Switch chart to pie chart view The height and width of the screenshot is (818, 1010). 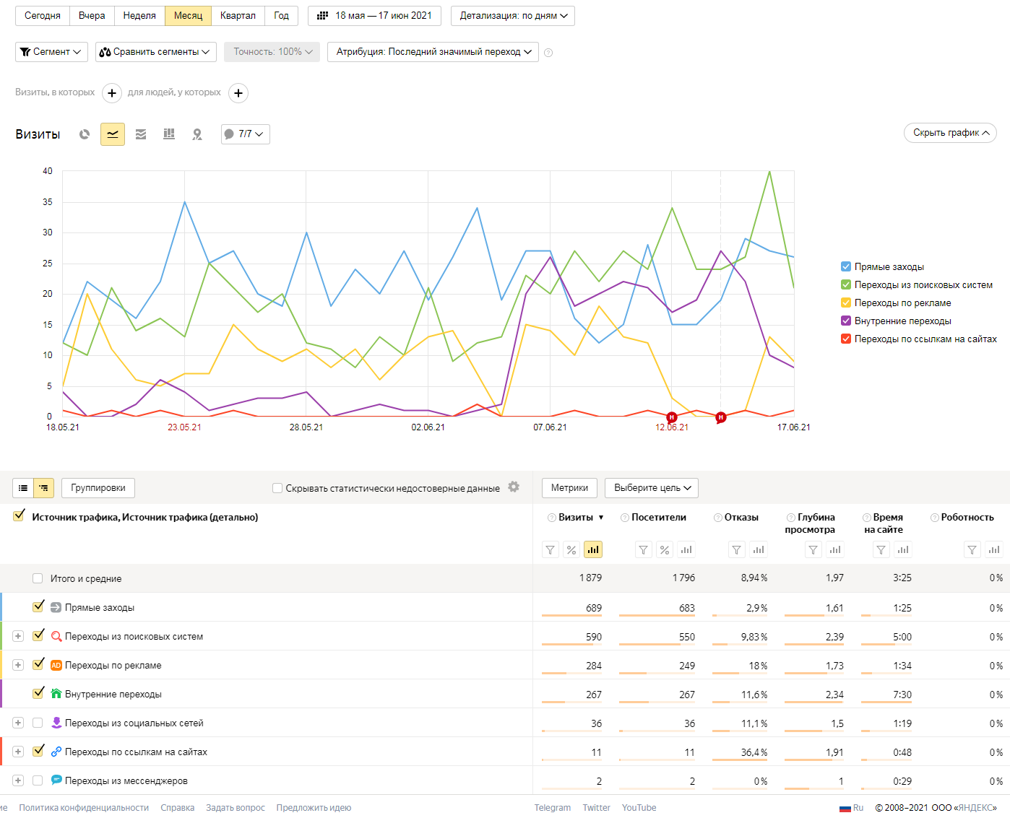pyautogui.click(x=85, y=134)
